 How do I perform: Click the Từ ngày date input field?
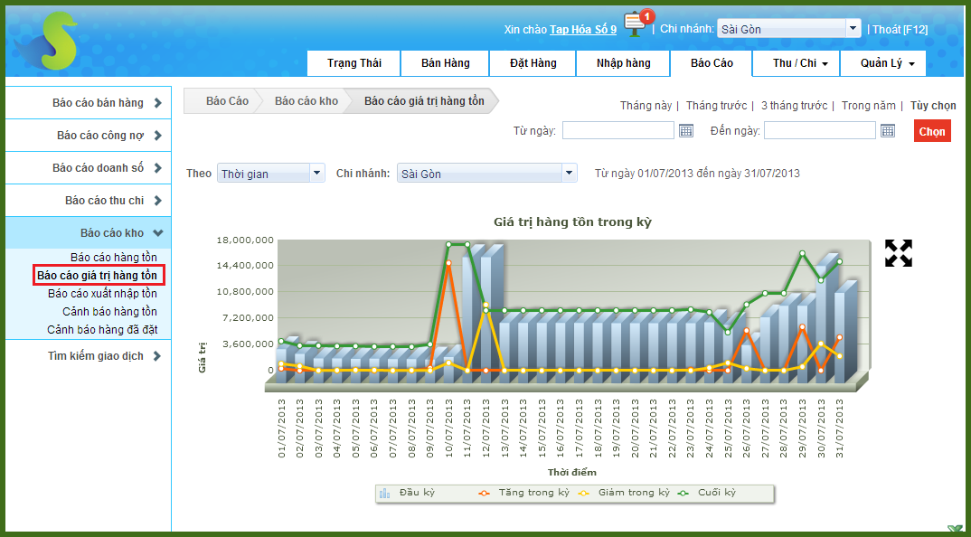pyautogui.click(x=618, y=131)
